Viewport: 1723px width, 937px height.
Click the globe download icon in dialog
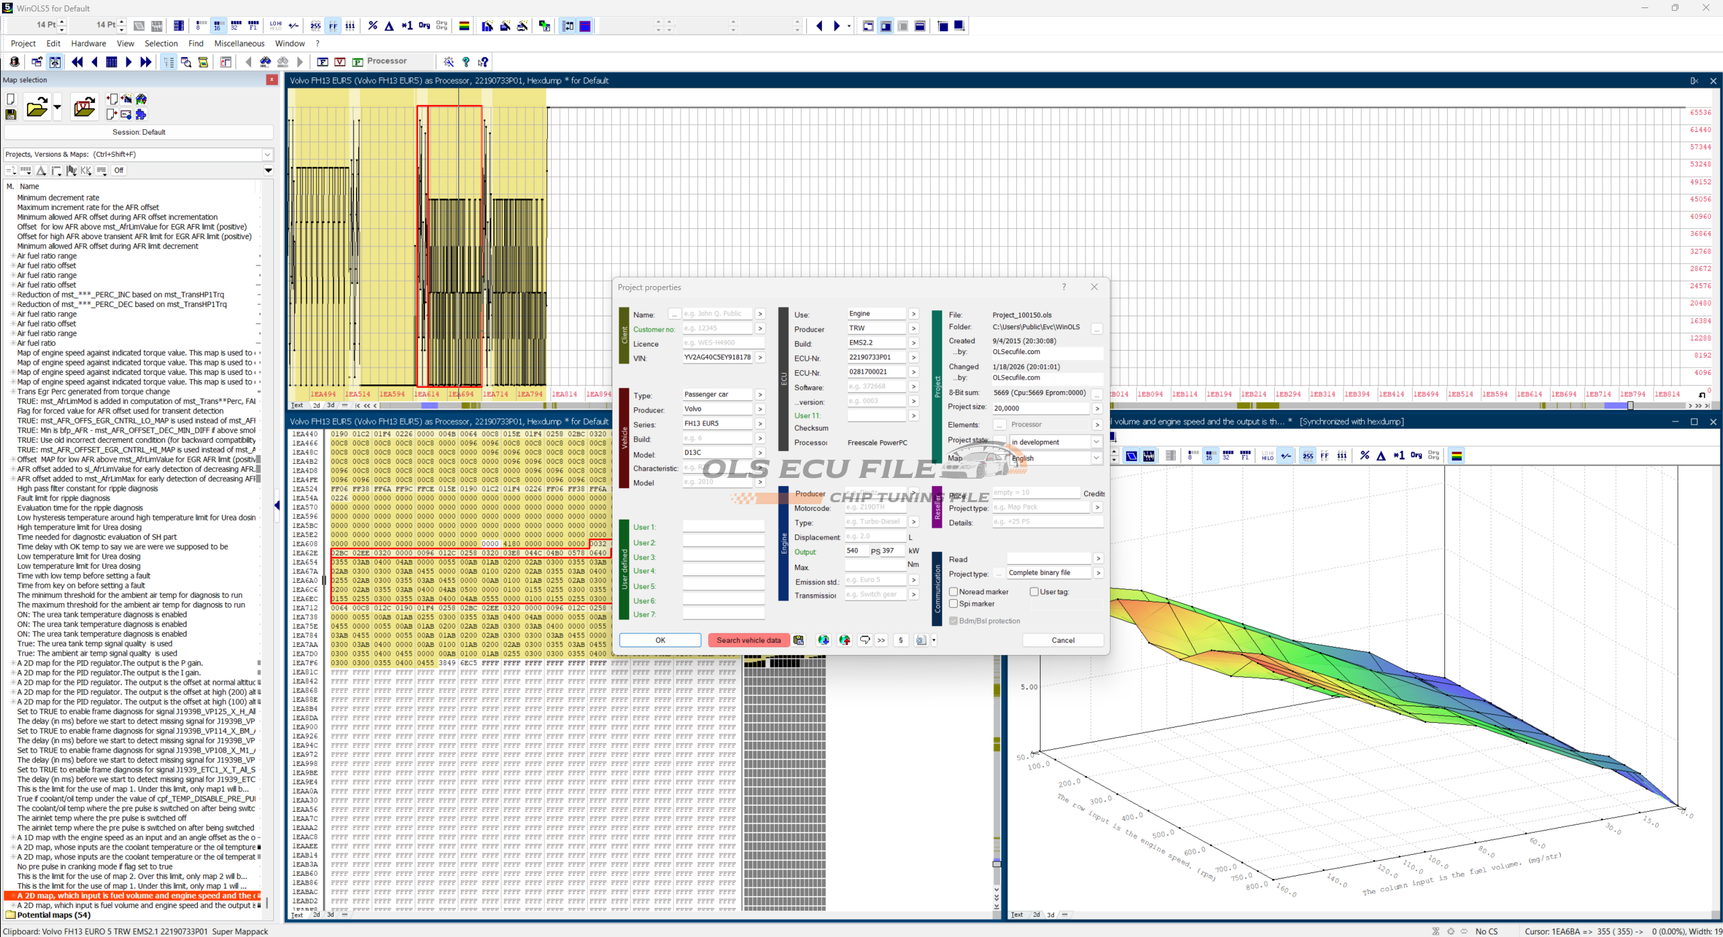[x=823, y=640]
